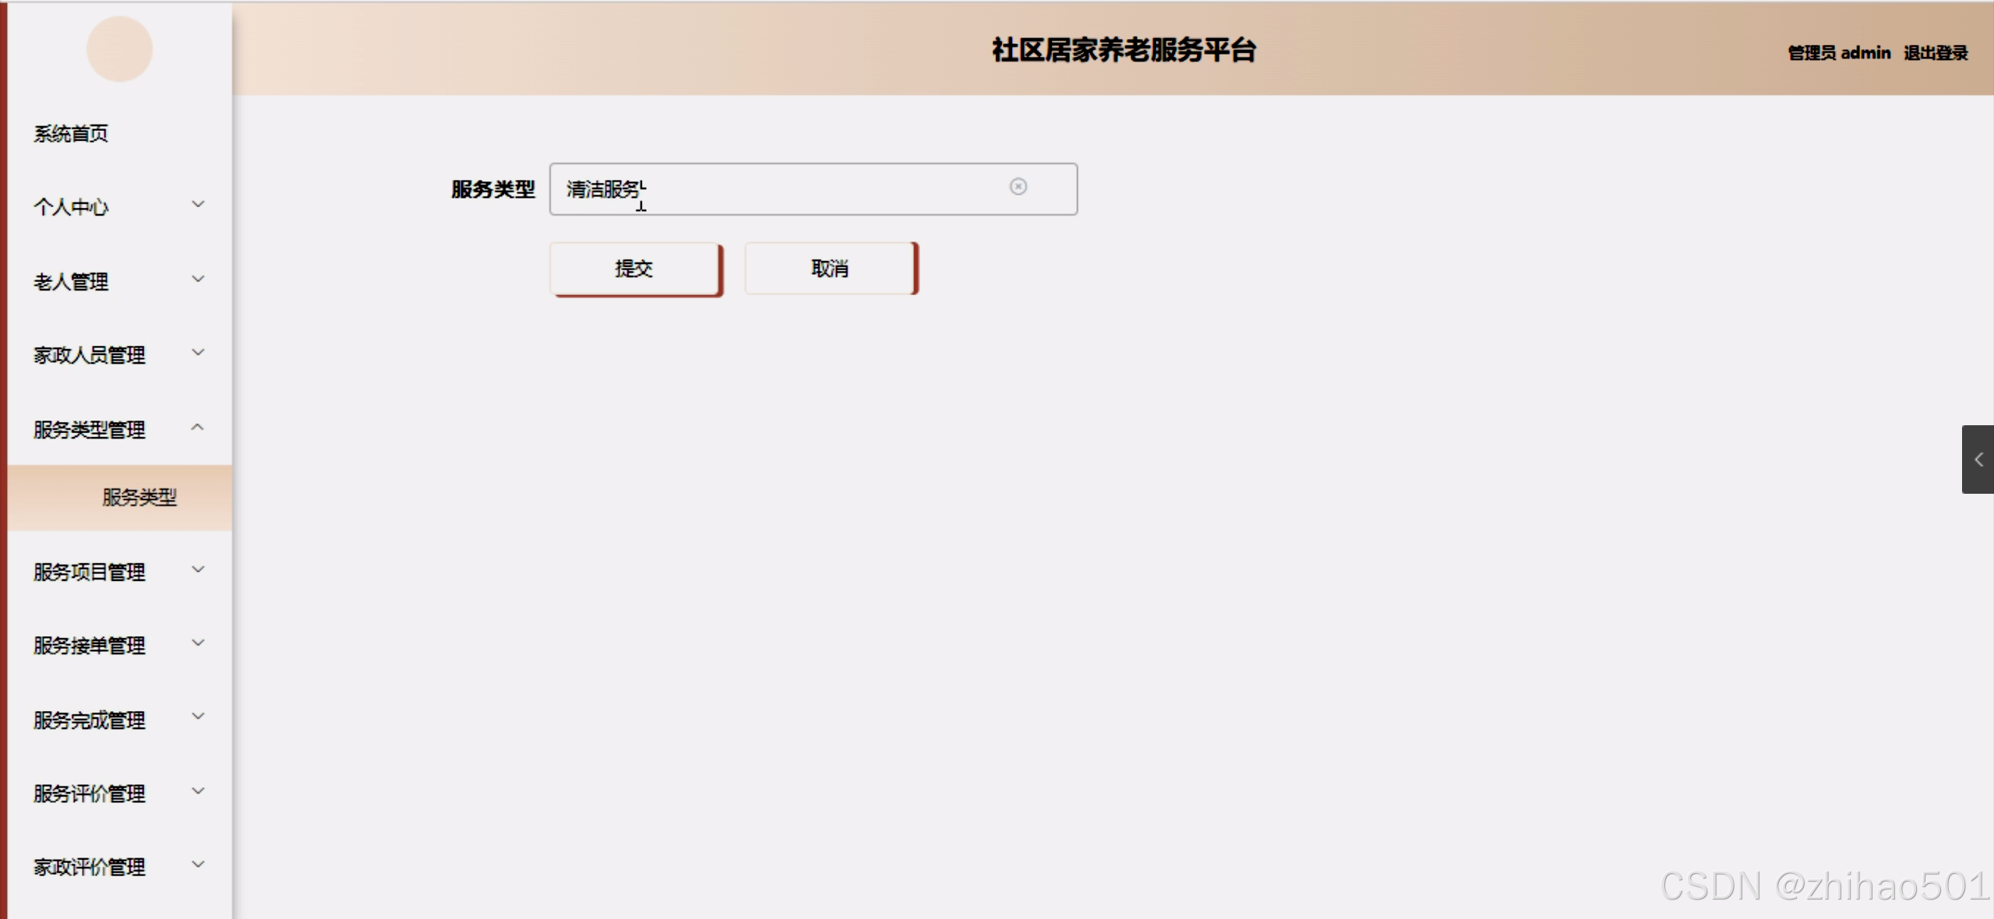This screenshot has height=919, width=1994.
Task: Open 系统首页 from the sidebar
Action: [70, 132]
